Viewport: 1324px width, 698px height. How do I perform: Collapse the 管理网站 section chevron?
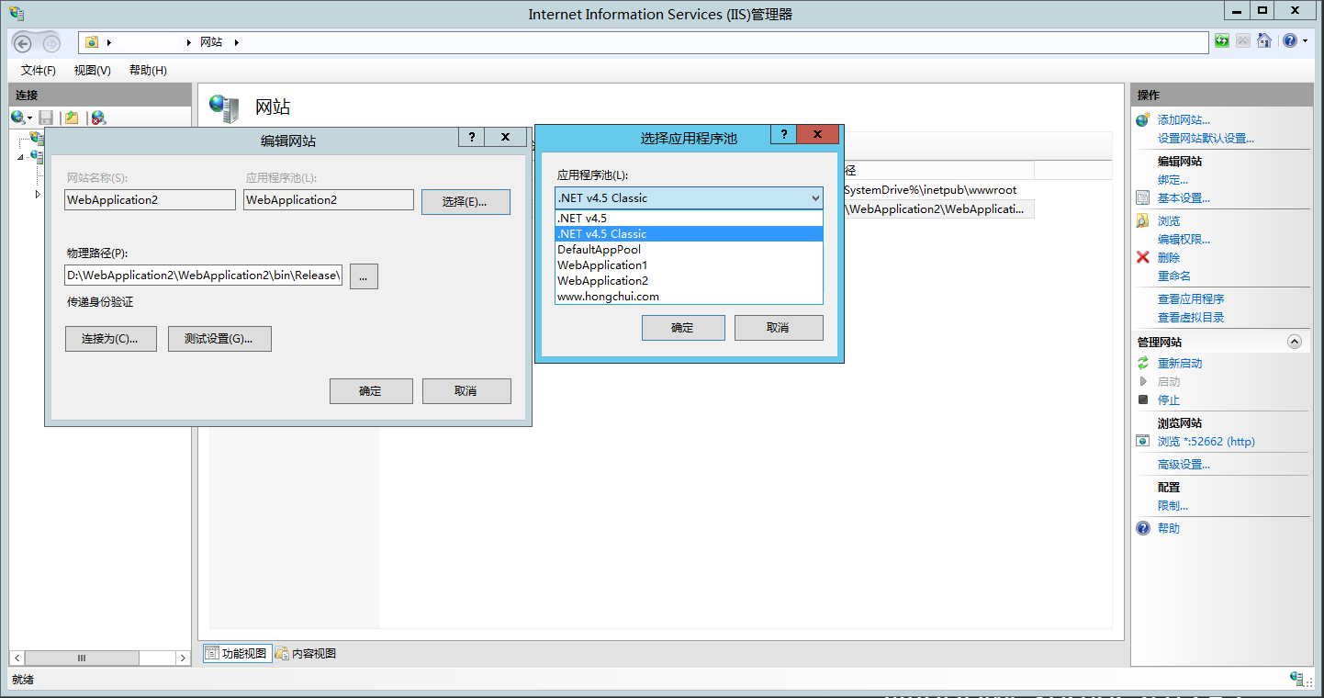(x=1295, y=341)
